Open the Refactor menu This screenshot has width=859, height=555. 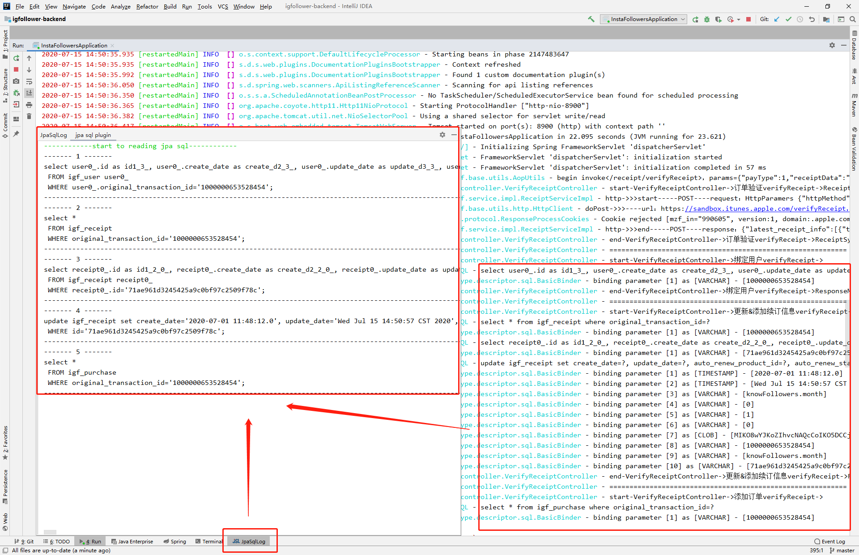(147, 6)
